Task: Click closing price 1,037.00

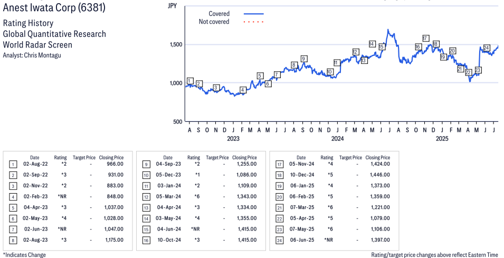Action: click(114, 207)
